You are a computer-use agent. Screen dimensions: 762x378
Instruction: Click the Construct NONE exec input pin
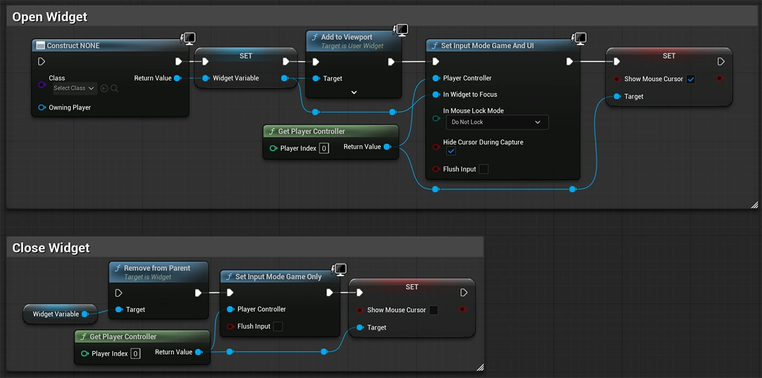pos(41,61)
